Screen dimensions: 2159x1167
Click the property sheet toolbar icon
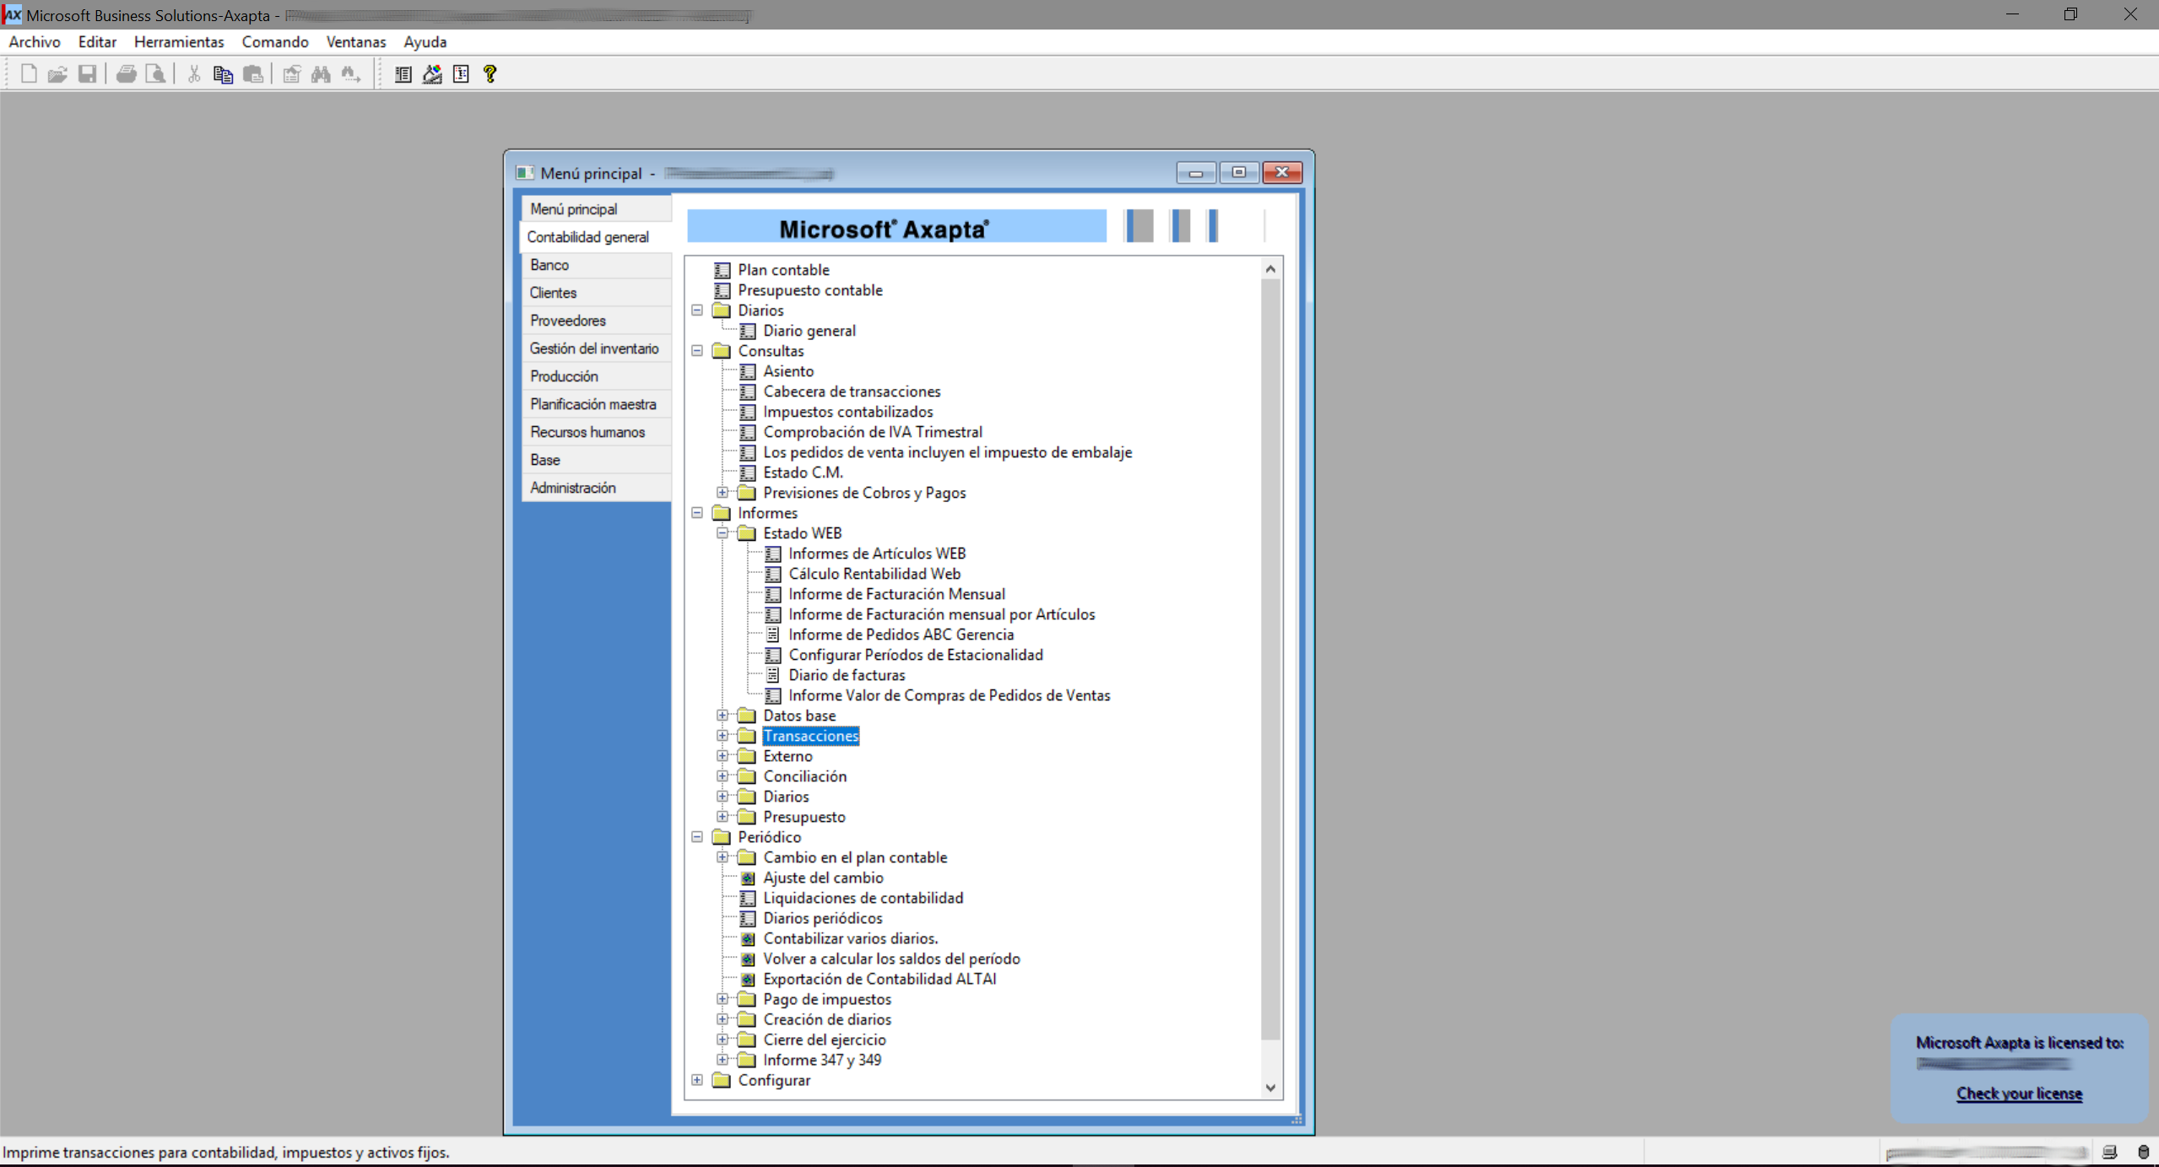tap(461, 74)
